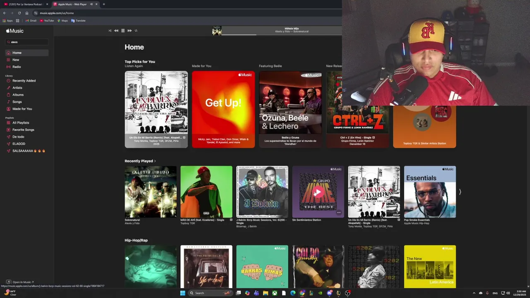The image size is (530, 298).
Task: Show hidden system tray icons
Action: (x=474, y=293)
